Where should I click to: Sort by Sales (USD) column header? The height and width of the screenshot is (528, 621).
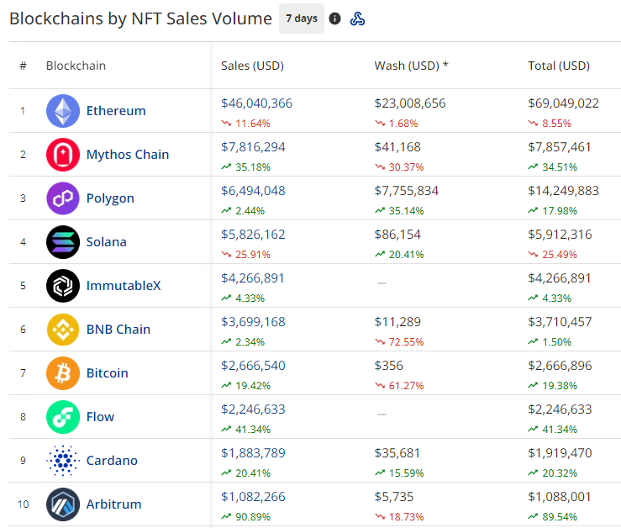252,66
